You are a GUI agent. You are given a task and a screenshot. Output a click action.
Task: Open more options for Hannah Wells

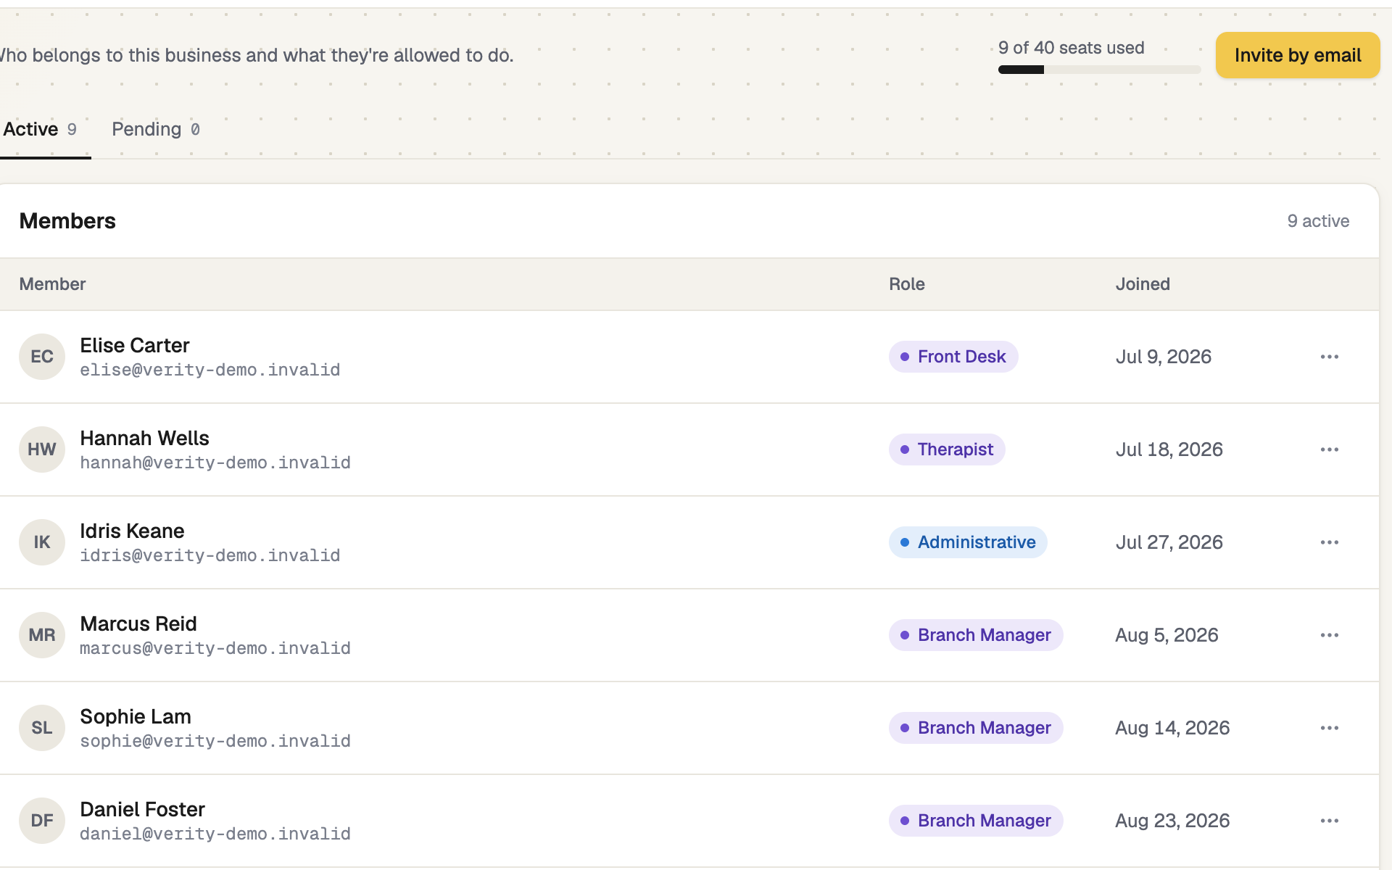point(1329,449)
